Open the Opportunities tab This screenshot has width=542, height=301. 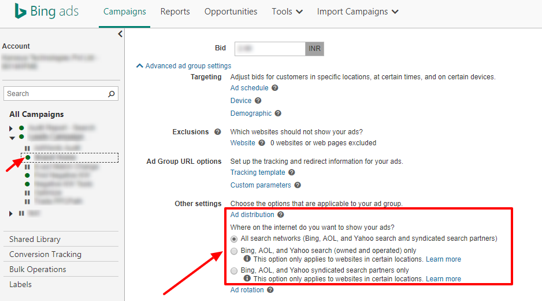231,12
